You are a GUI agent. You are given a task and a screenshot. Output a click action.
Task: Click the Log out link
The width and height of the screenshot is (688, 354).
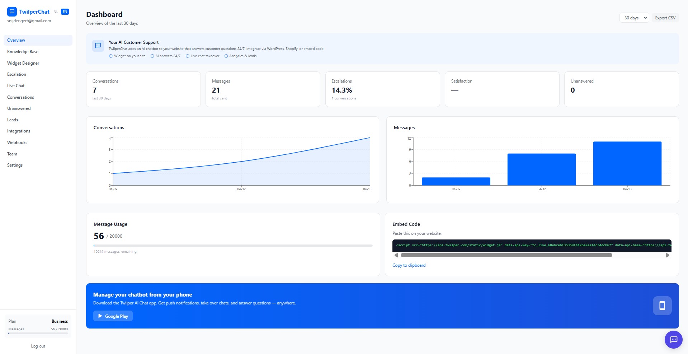(38, 346)
